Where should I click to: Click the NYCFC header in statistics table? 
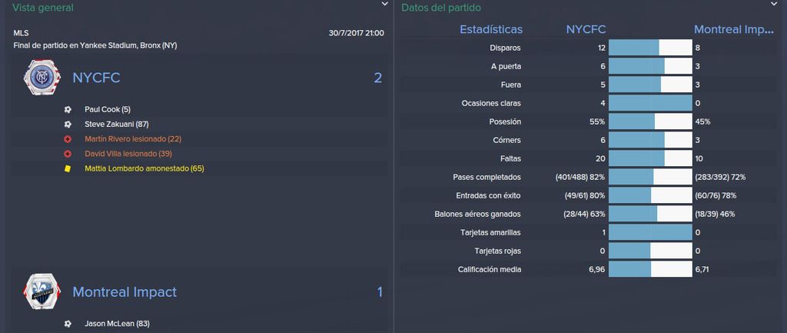(586, 30)
